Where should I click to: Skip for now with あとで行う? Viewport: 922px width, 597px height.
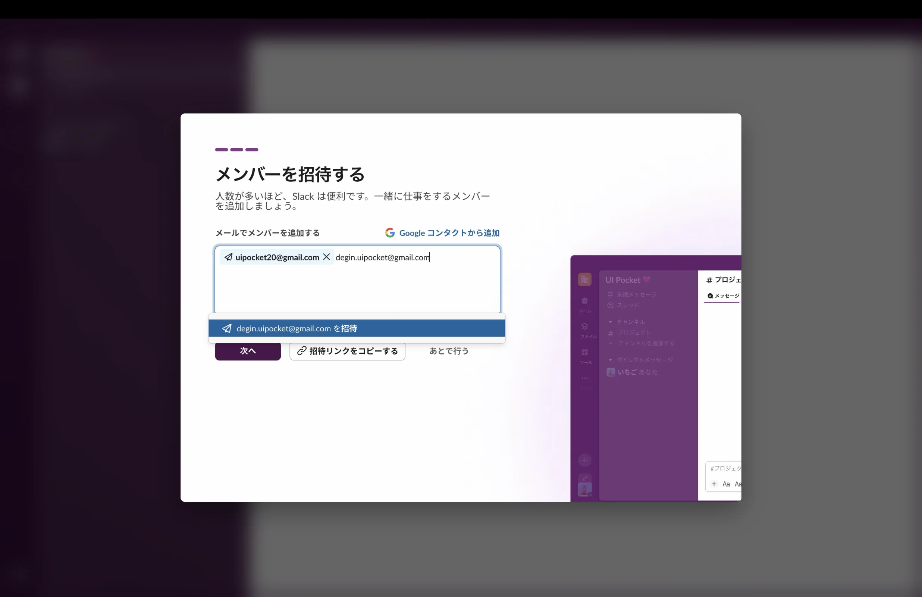449,351
